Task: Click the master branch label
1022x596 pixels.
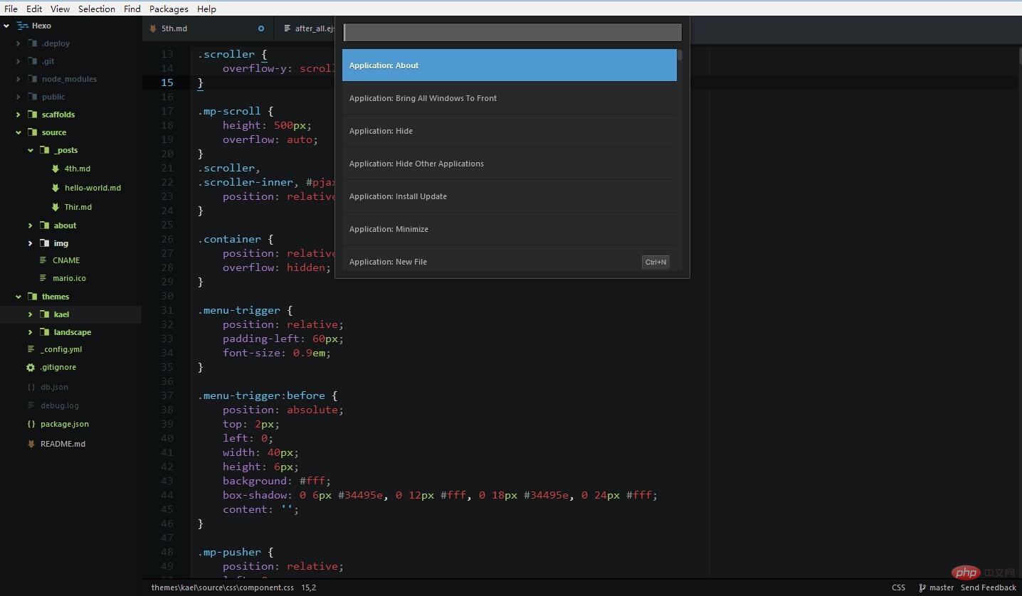Action: (x=941, y=588)
